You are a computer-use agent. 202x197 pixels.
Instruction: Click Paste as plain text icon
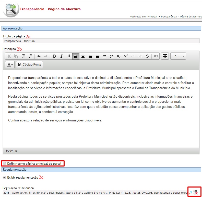pyautogui.click(x=31, y=56)
